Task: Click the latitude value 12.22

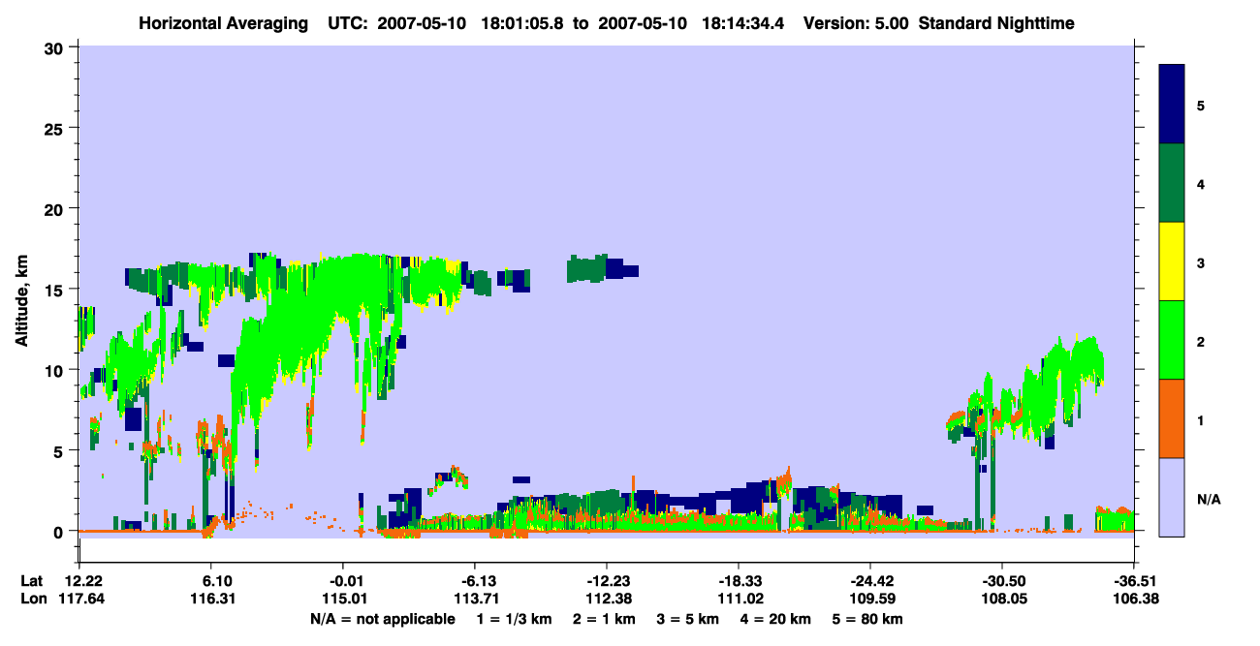Action: [x=83, y=580]
